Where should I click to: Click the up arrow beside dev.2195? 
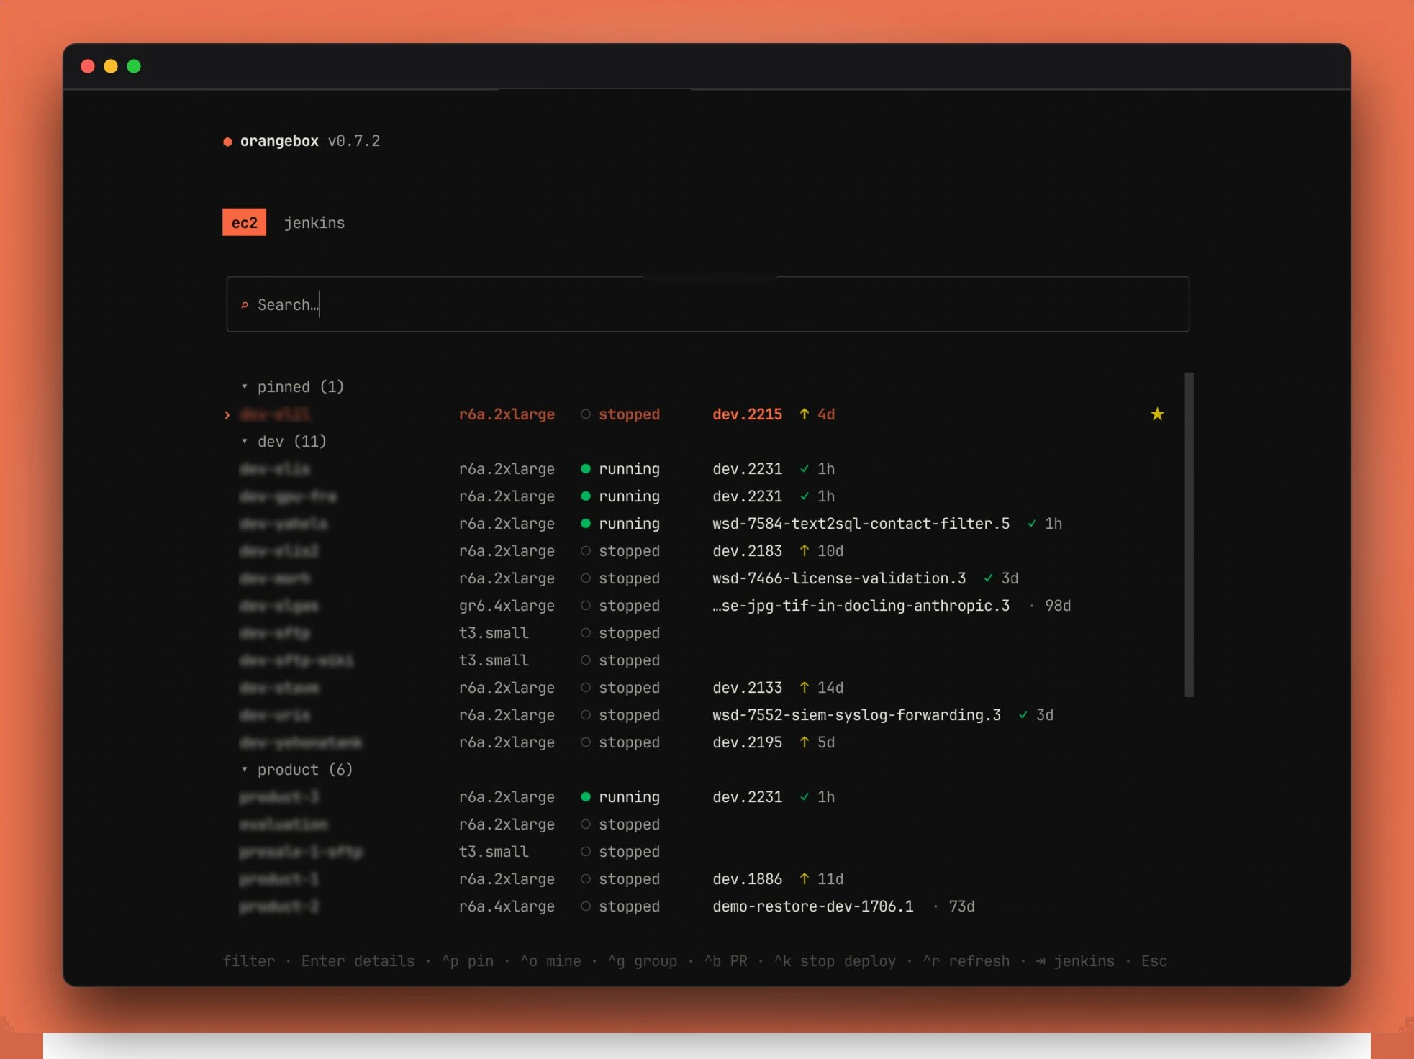(805, 742)
